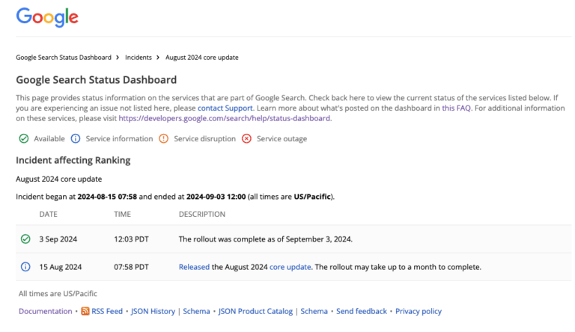This screenshot has width=575, height=332.
Task: Open the Privacy policy link
Action: [x=419, y=311]
